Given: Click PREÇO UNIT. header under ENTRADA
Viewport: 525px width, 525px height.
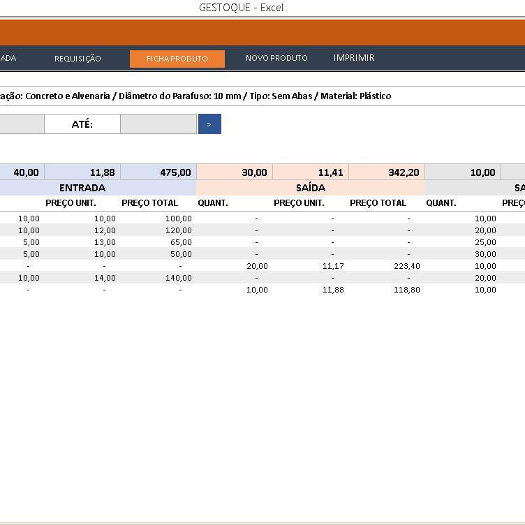Looking at the screenshot, I should coord(71,203).
